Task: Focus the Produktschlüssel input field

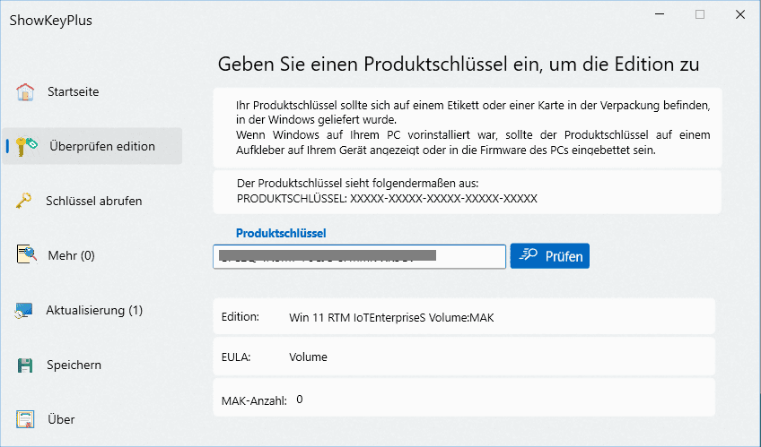Action: [359, 256]
